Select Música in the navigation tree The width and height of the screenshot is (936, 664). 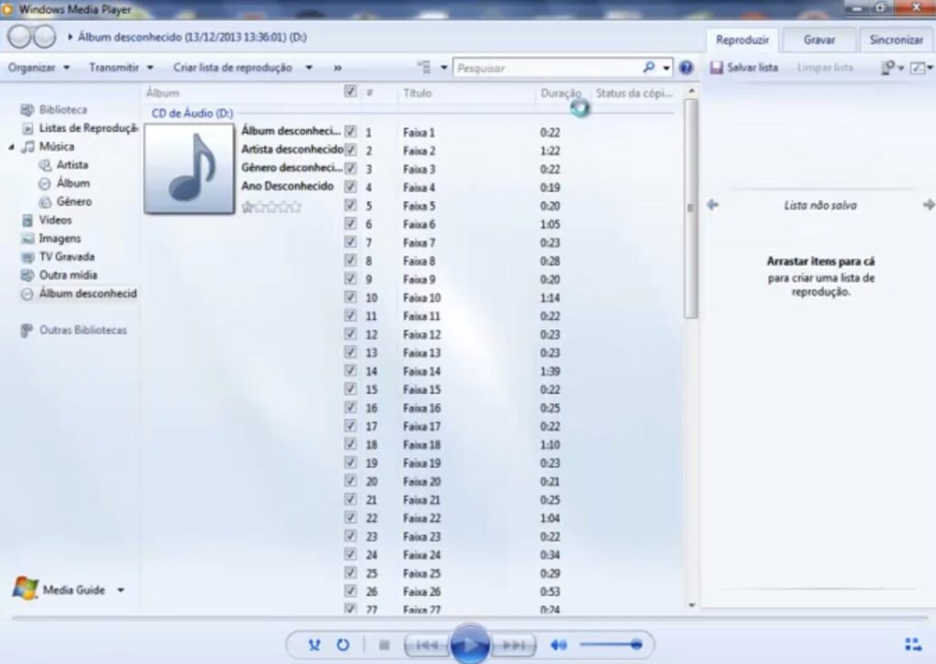[x=56, y=147]
